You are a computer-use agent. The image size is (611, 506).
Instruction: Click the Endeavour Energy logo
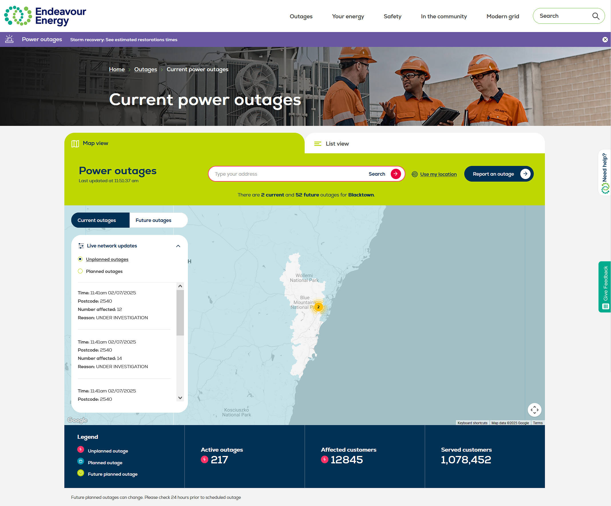pyautogui.click(x=45, y=16)
